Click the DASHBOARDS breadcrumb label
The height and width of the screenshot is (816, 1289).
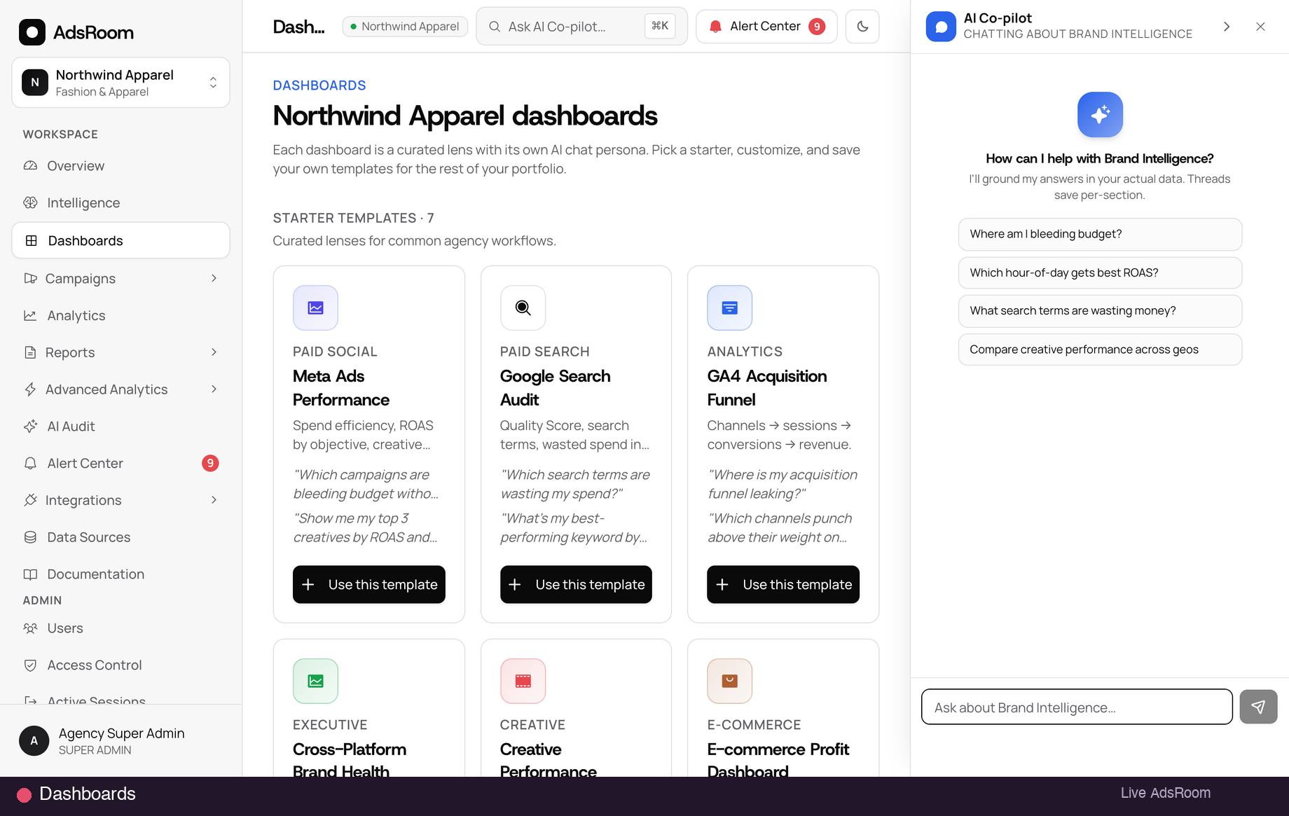point(319,85)
